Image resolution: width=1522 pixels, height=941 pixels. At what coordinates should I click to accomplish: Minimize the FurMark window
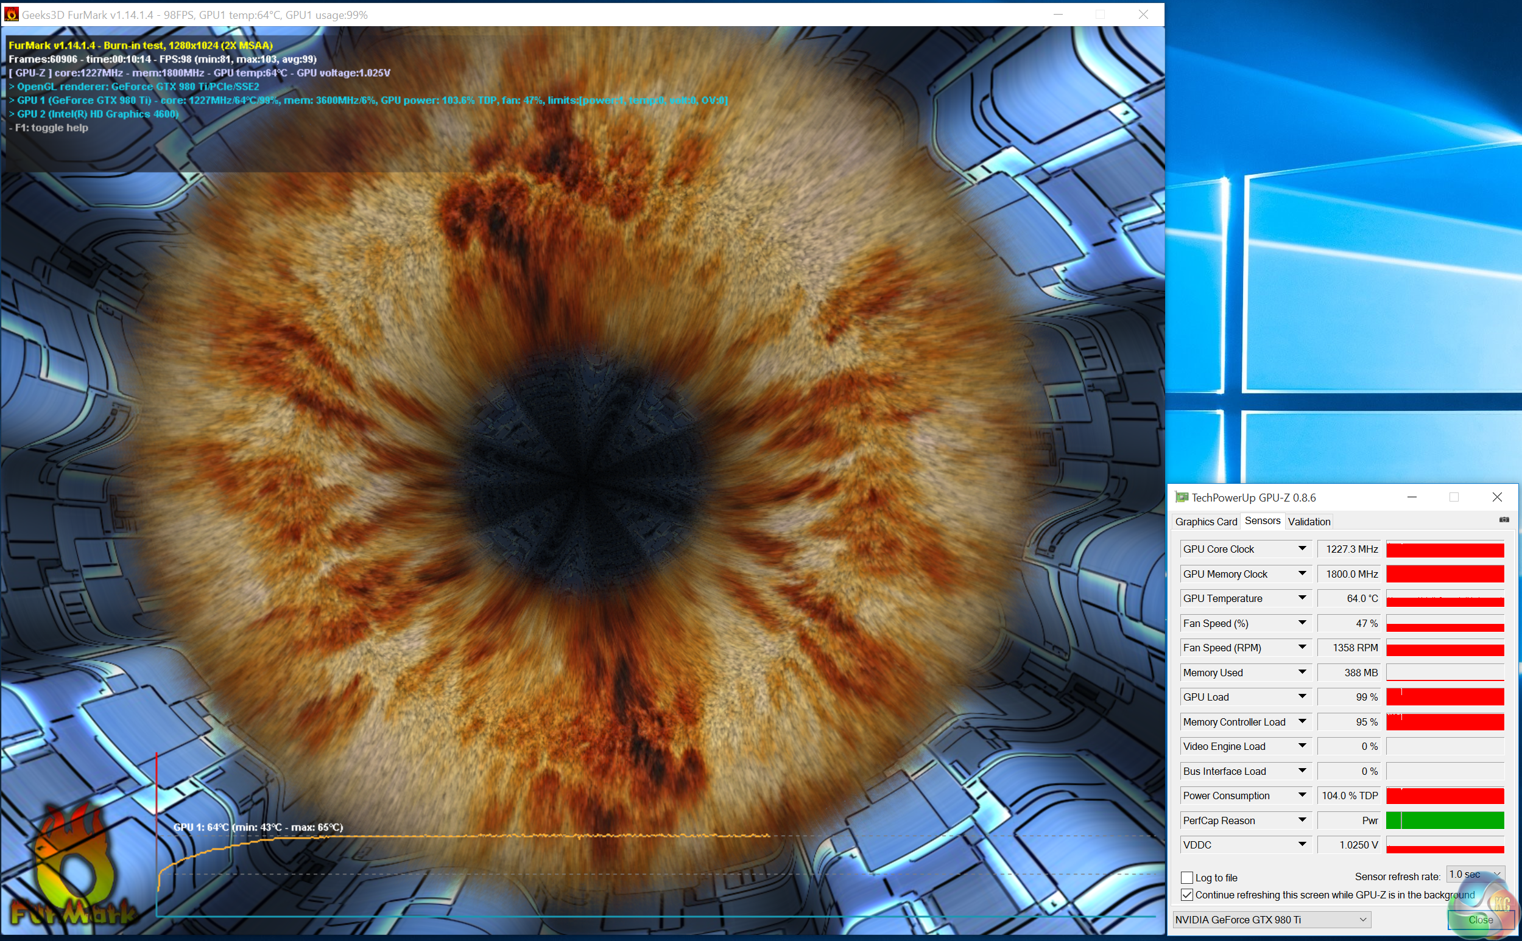[1058, 15]
